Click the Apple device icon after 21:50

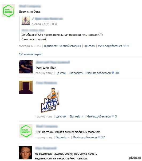pos(56,24)
